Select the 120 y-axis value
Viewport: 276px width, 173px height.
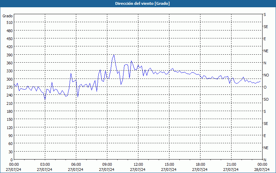point(10,128)
